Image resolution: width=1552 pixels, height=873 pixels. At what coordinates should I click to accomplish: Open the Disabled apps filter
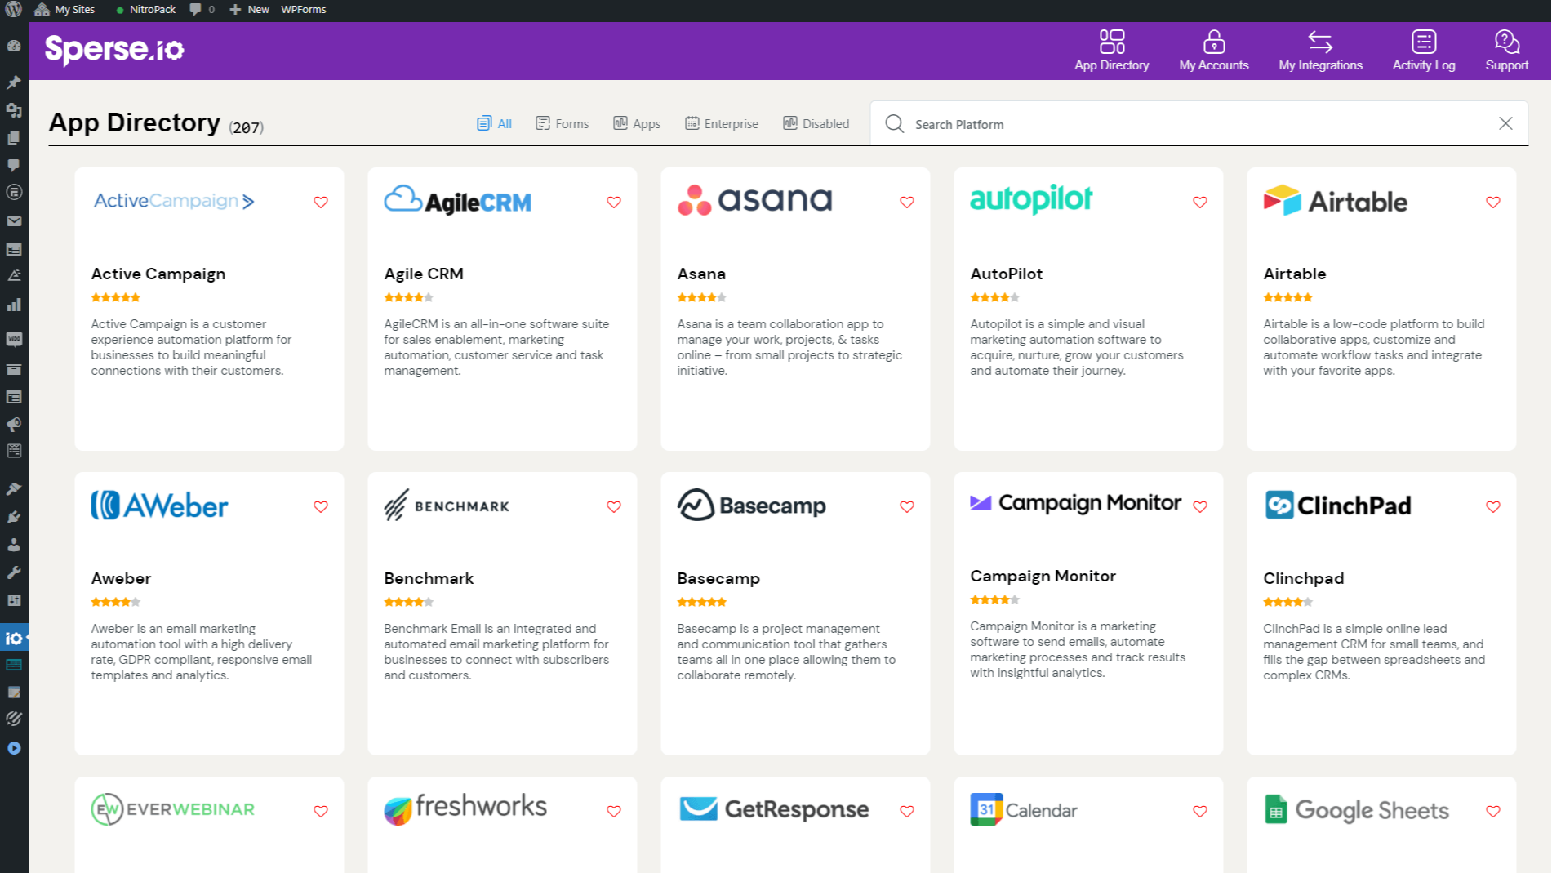point(816,123)
